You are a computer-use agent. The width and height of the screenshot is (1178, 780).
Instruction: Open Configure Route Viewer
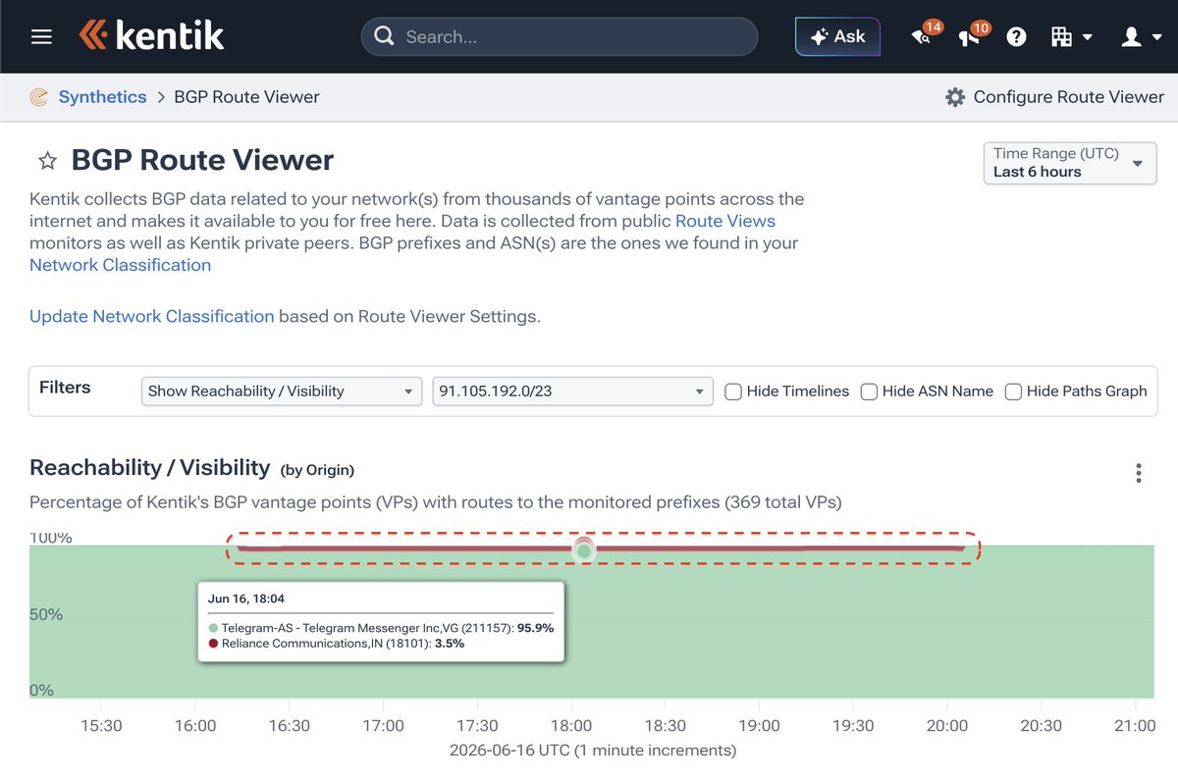[1068, 97]
